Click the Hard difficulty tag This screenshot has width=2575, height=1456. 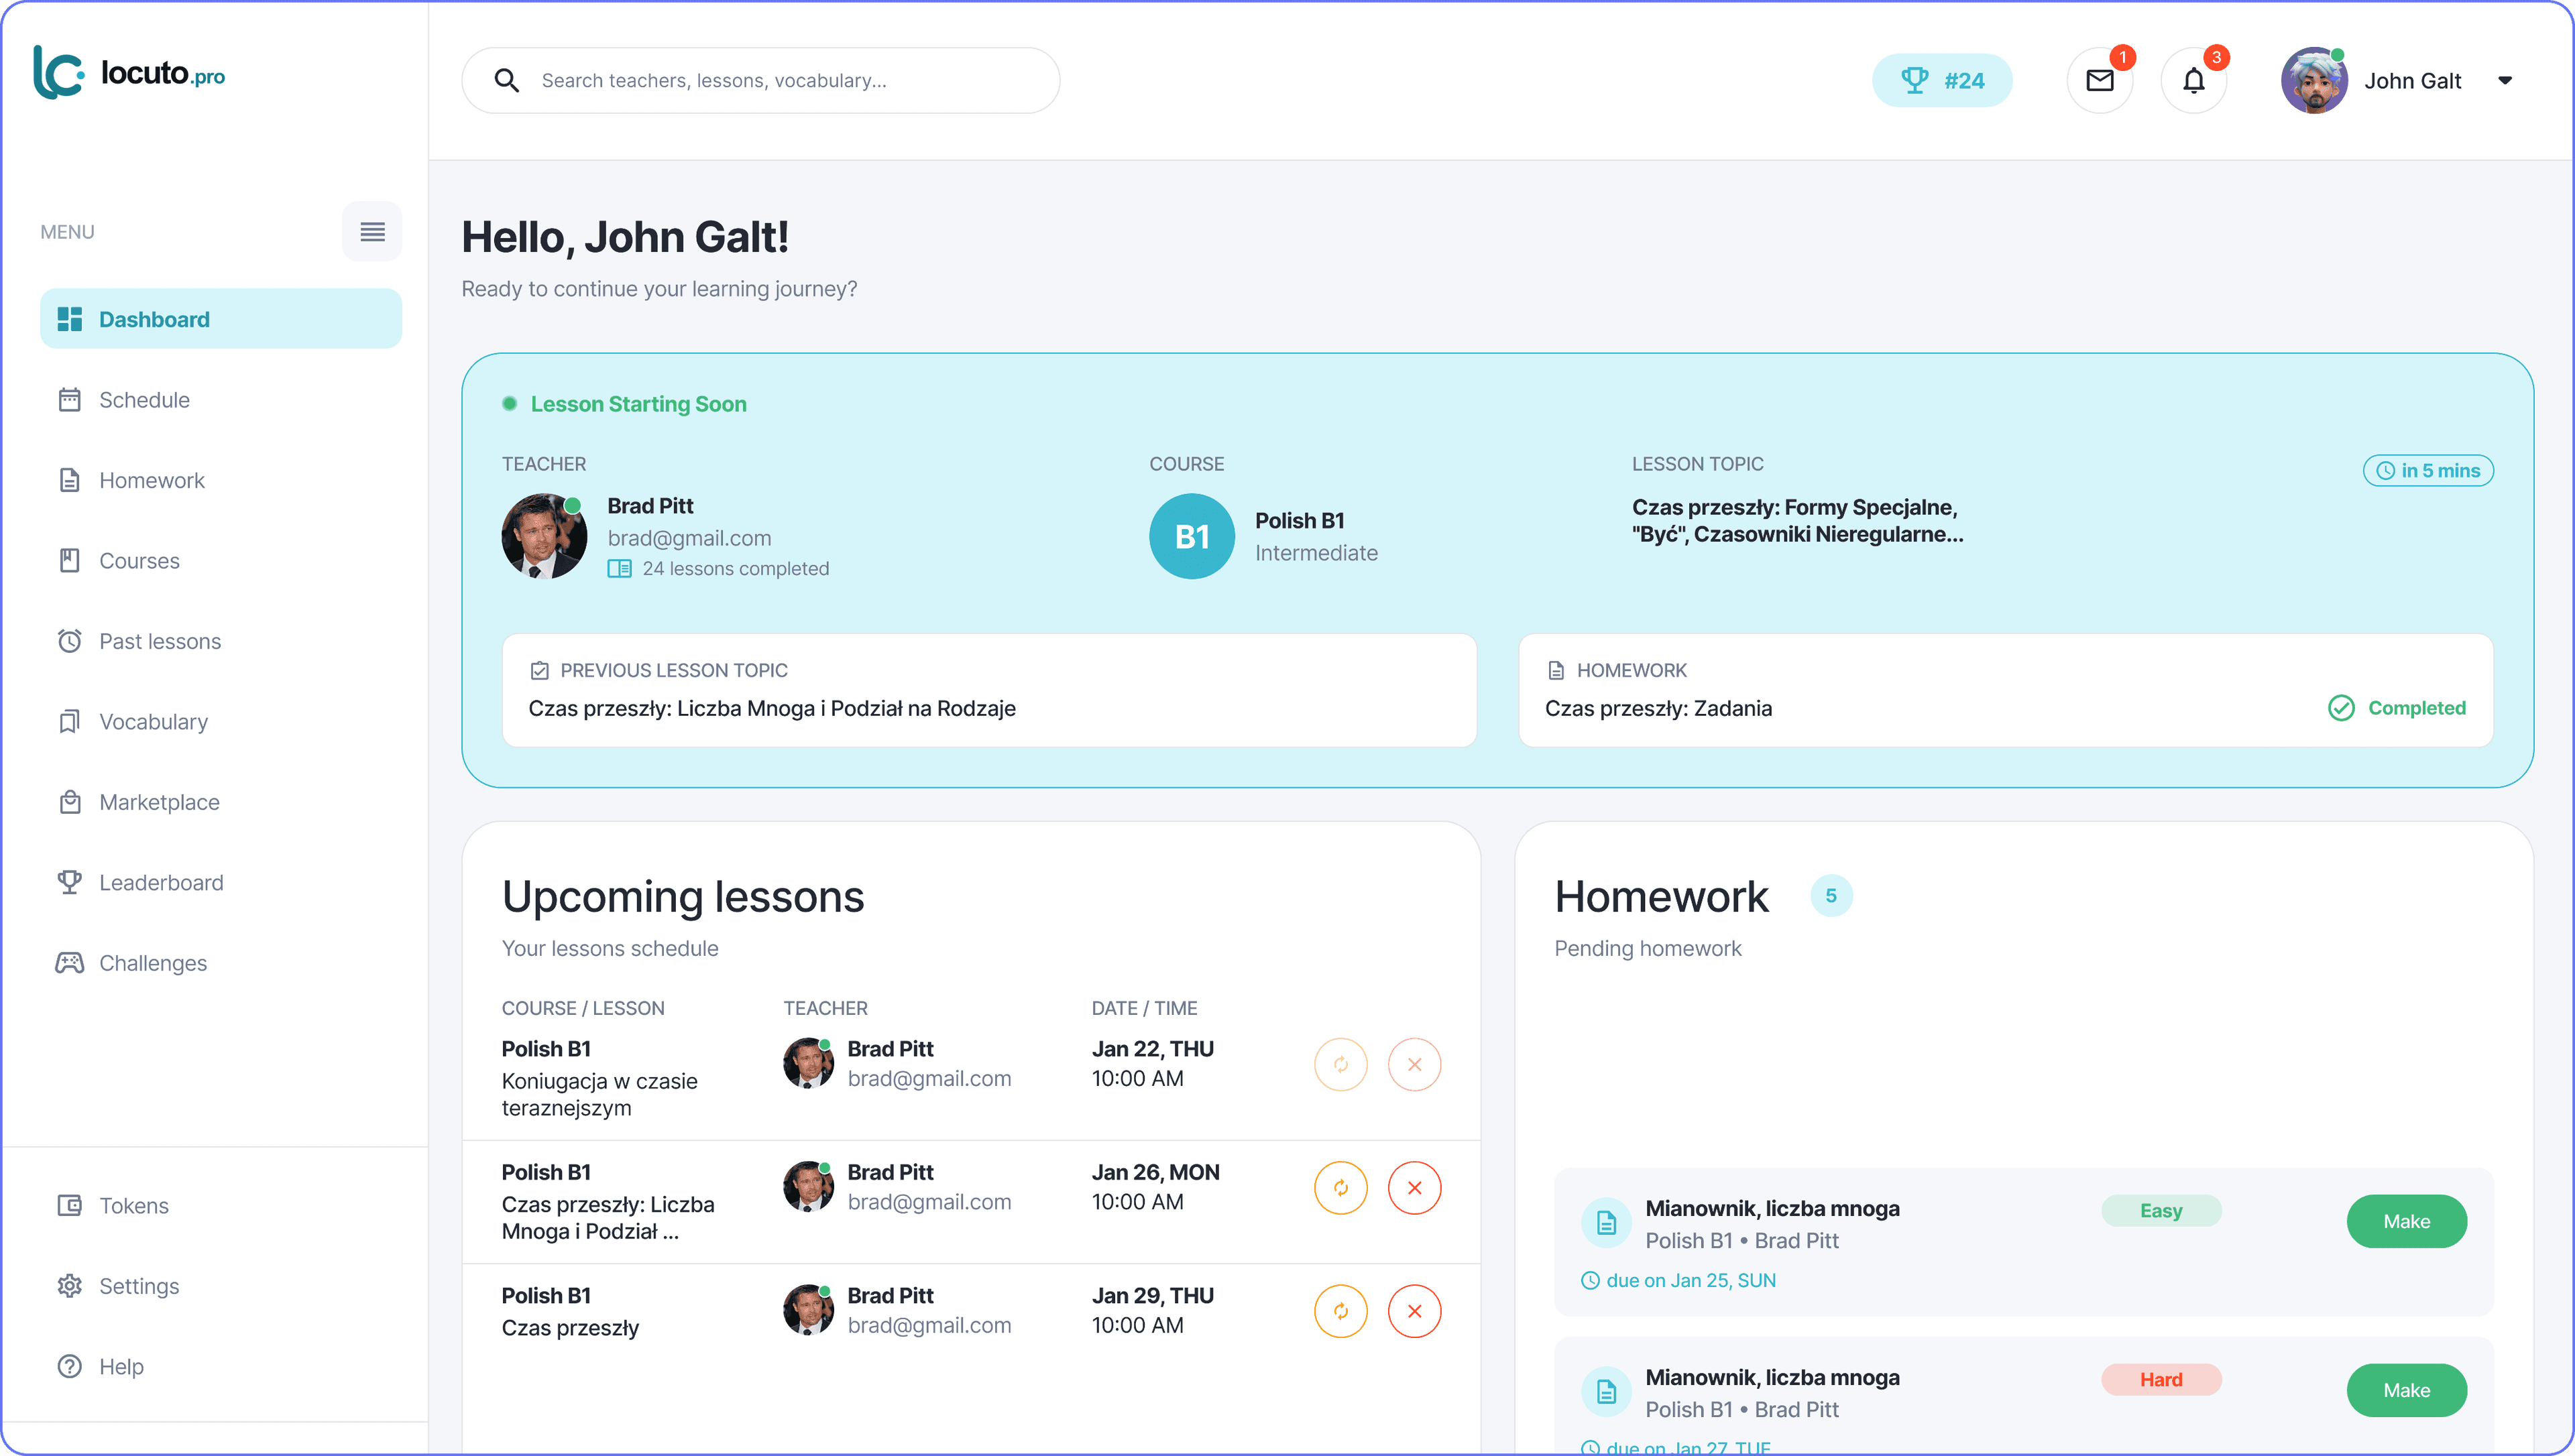coord(2161,1380)
